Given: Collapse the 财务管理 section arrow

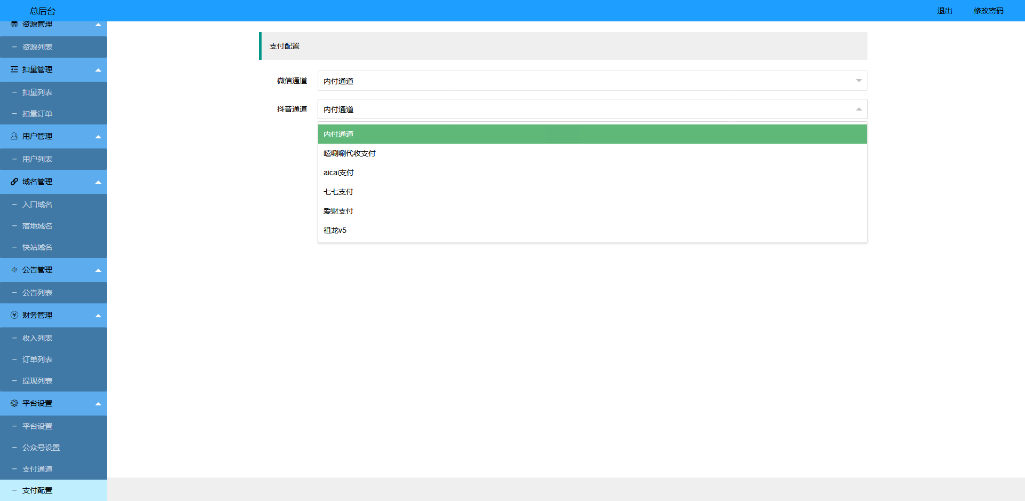Looking at the screenshot, I should click(x=98, y=316).
